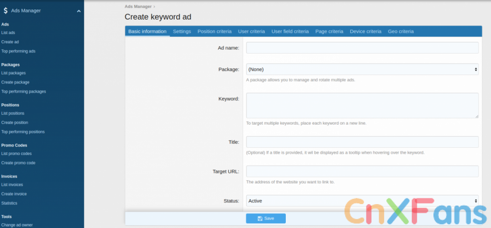Select the User criteria tab
The height and width of the screenshot is (228, 491).
(x=251, y=32)
